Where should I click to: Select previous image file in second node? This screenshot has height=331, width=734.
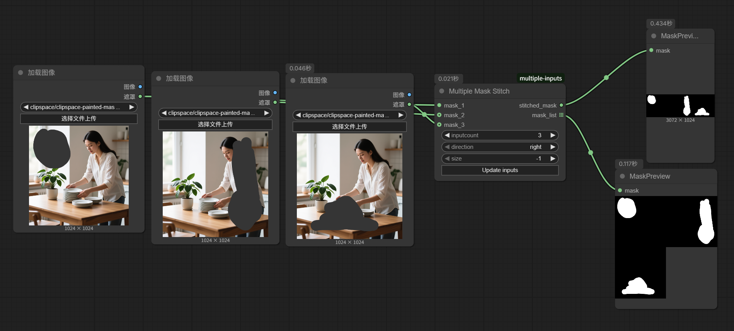click(x=164, y=113)
